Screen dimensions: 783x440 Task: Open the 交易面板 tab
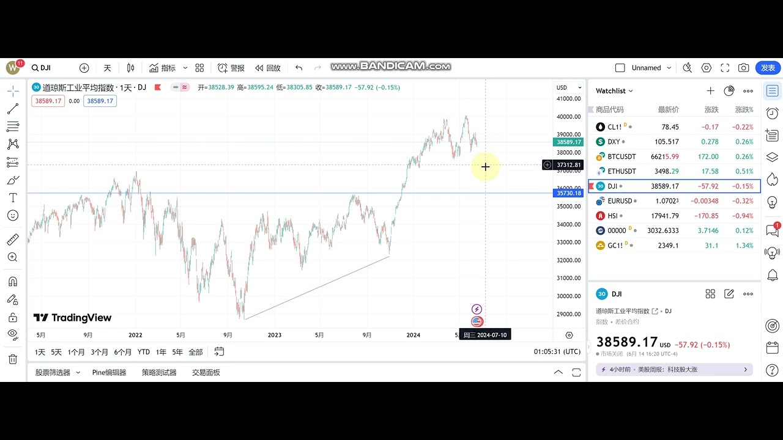pyautogui.click(x=206, y=372)
